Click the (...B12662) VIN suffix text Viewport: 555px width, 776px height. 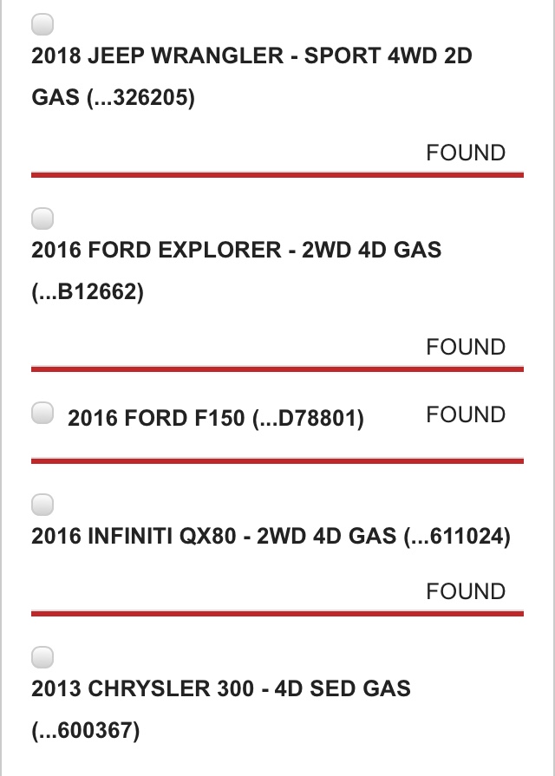coord(88,291)
